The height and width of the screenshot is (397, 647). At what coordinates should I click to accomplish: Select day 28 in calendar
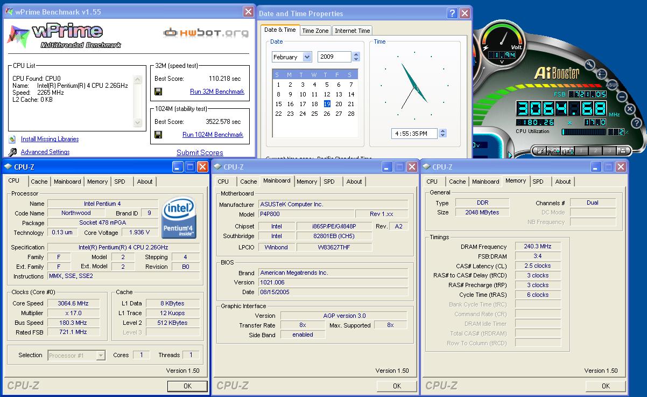coord(351,114)
